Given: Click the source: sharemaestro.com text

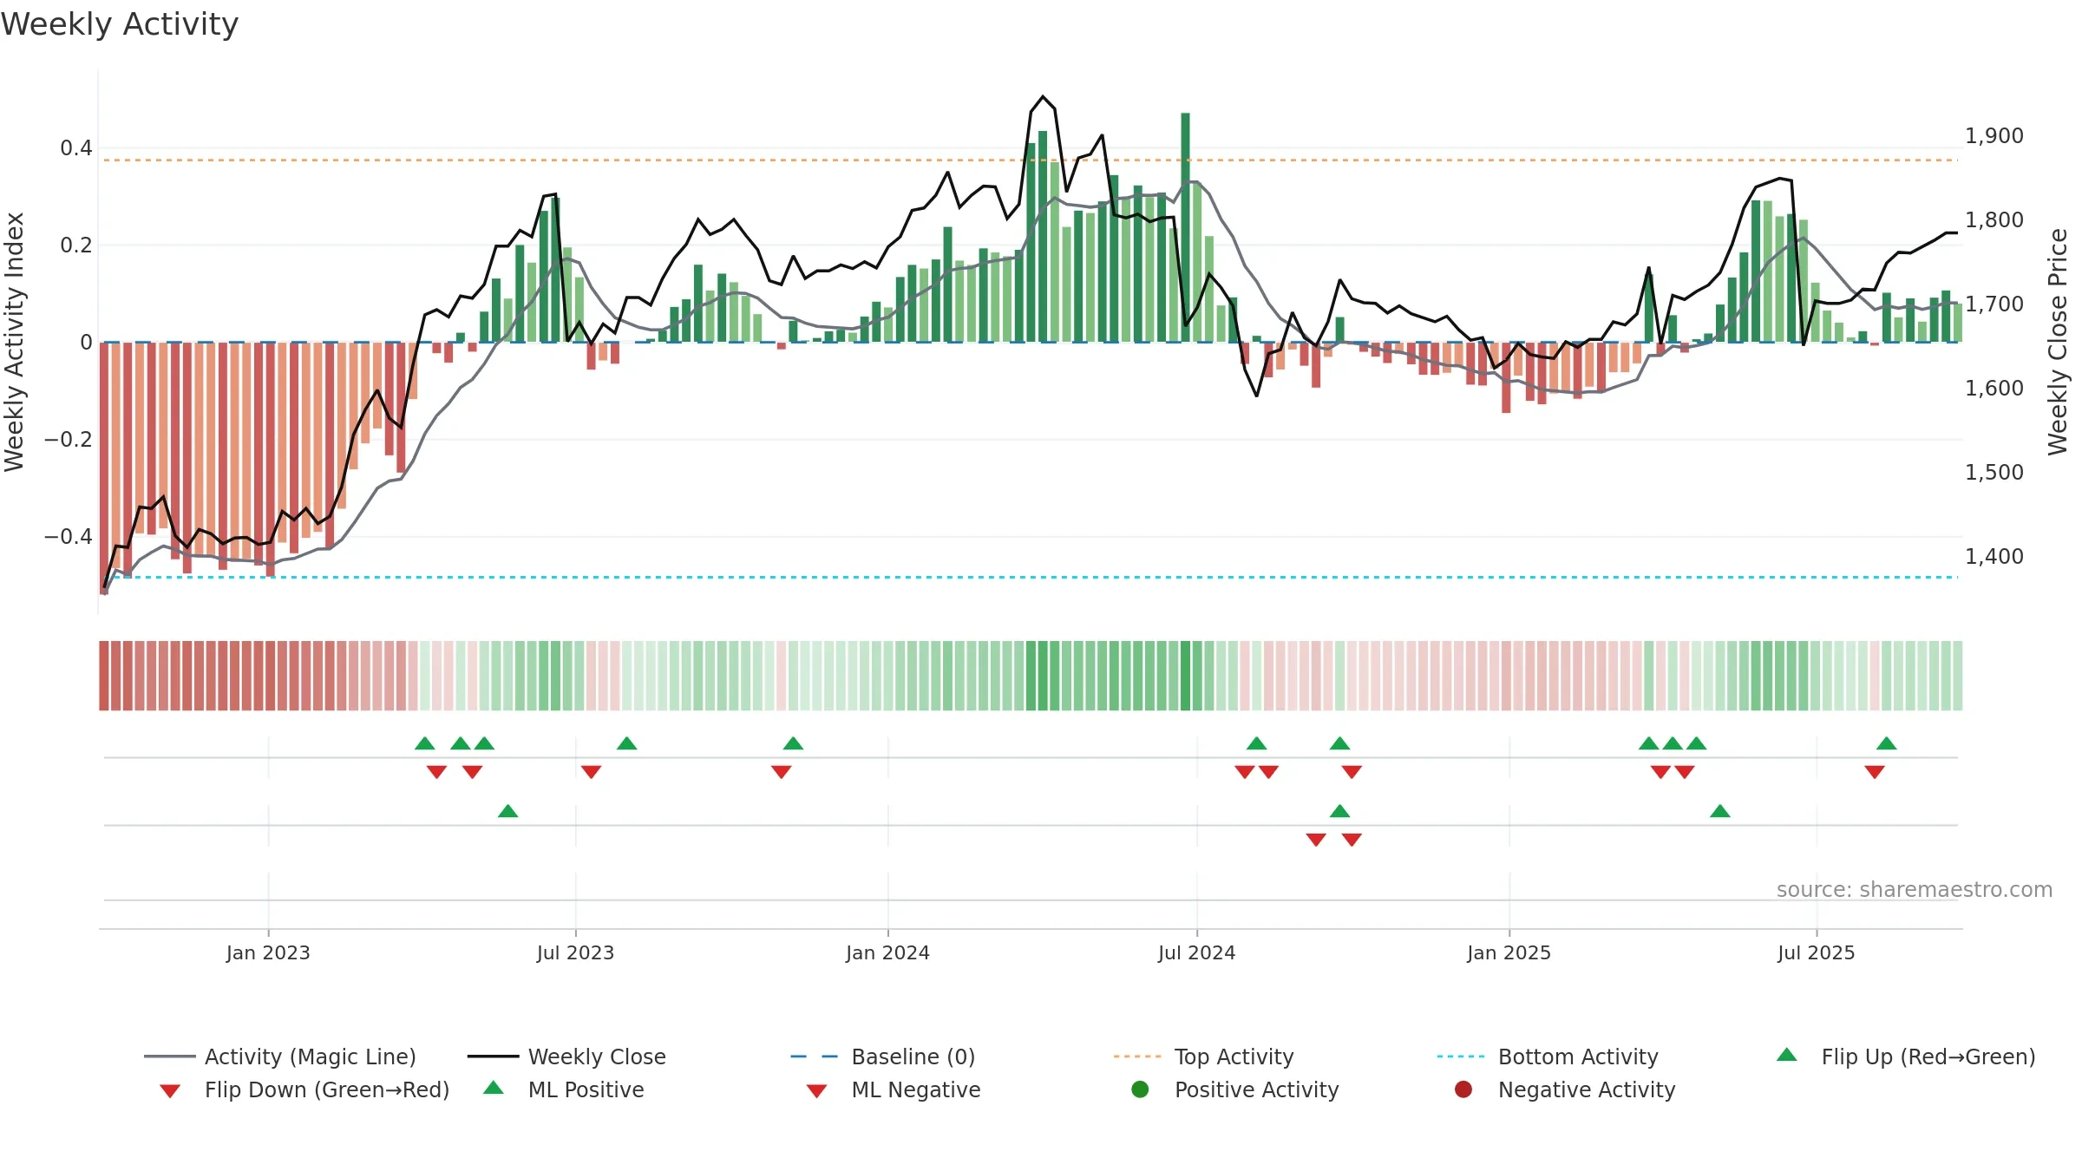Looking at the screenshot, I should click(x=1915, y=889).
